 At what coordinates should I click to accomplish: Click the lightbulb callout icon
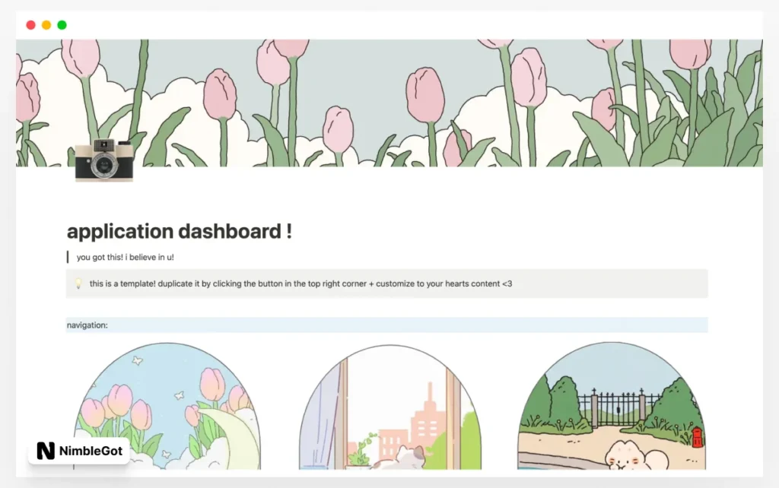coord(78,284)
